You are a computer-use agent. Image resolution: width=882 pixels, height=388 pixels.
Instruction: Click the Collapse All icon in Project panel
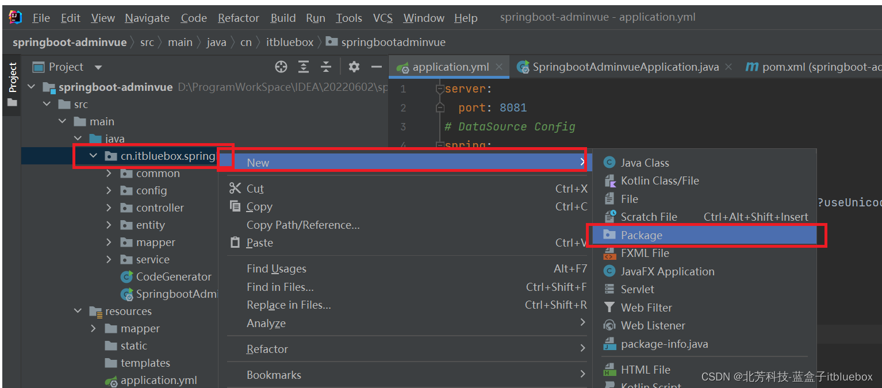(326, 67)
